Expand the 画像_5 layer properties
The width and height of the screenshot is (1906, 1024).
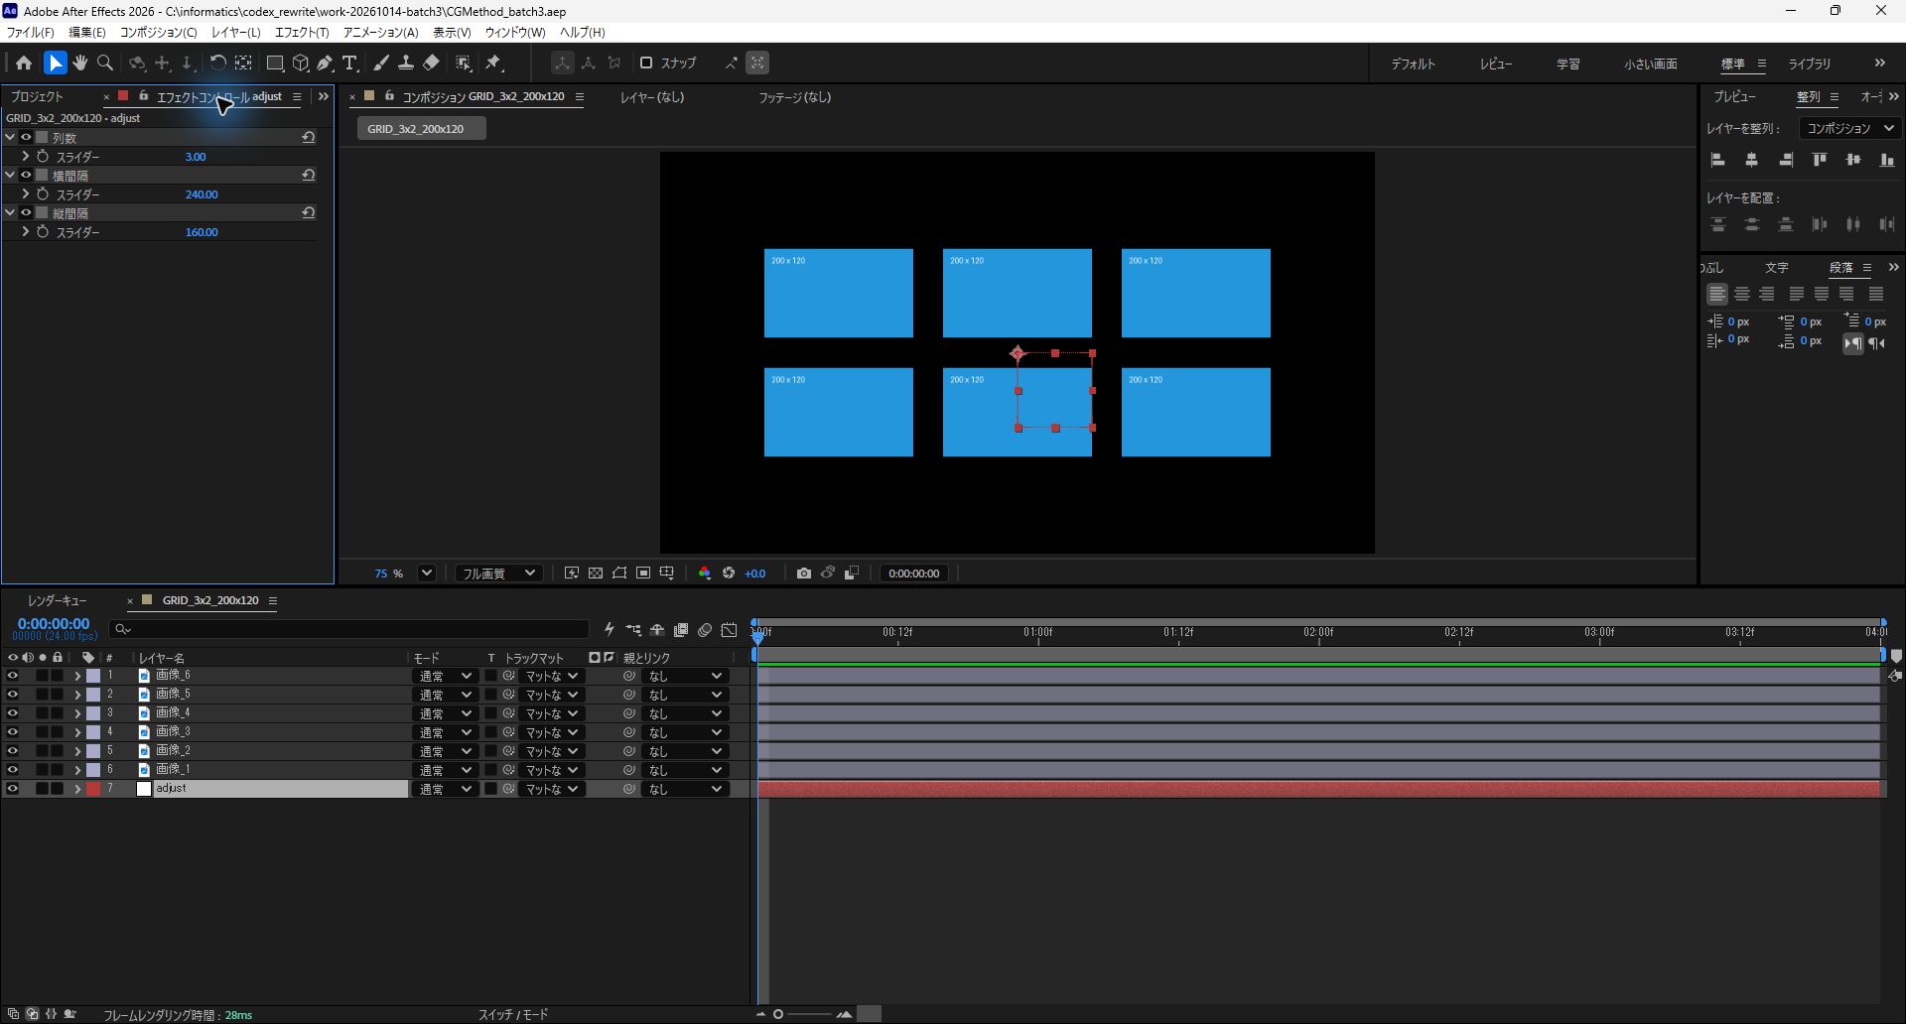point(77,695)
